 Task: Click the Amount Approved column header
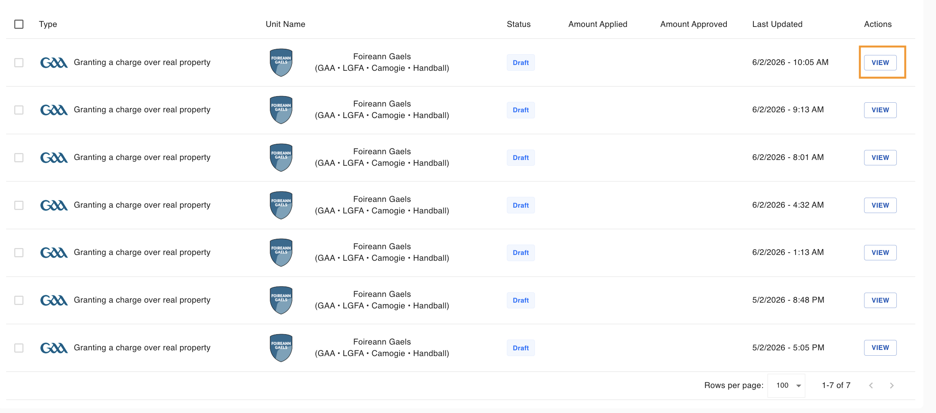693,24
